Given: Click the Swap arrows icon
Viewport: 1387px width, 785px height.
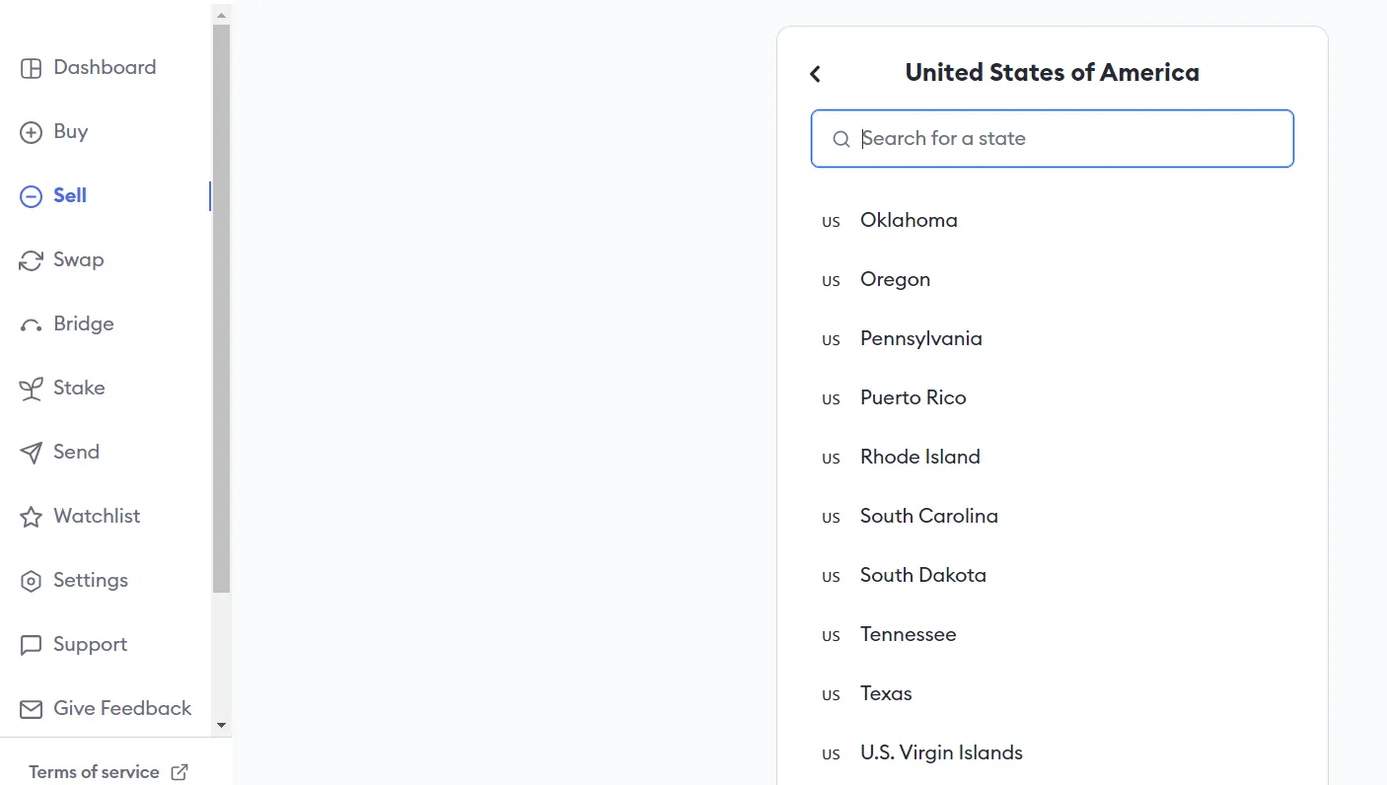Looking at the screenshot, I should [x=32, y=260].
